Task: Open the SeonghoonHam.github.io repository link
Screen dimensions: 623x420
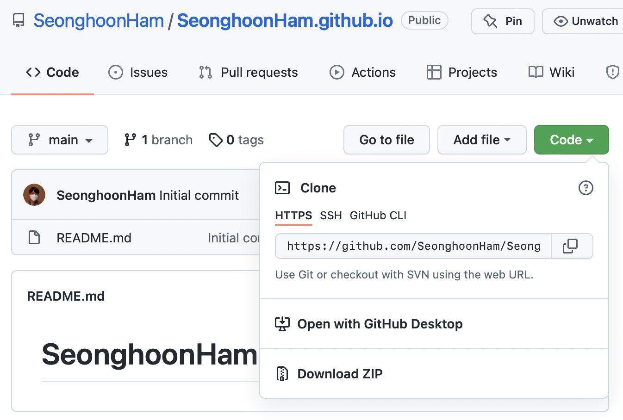Action: click(x=285, y=21)
